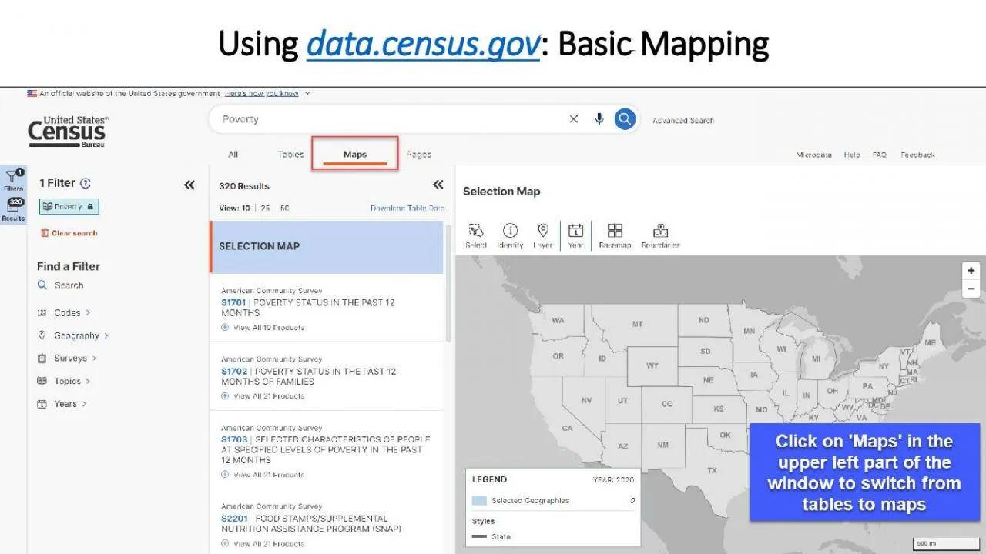Click the State line style swatch in legend
This screenshot has width=986, height=554.
pyautogui.click(x=479, y=537)
